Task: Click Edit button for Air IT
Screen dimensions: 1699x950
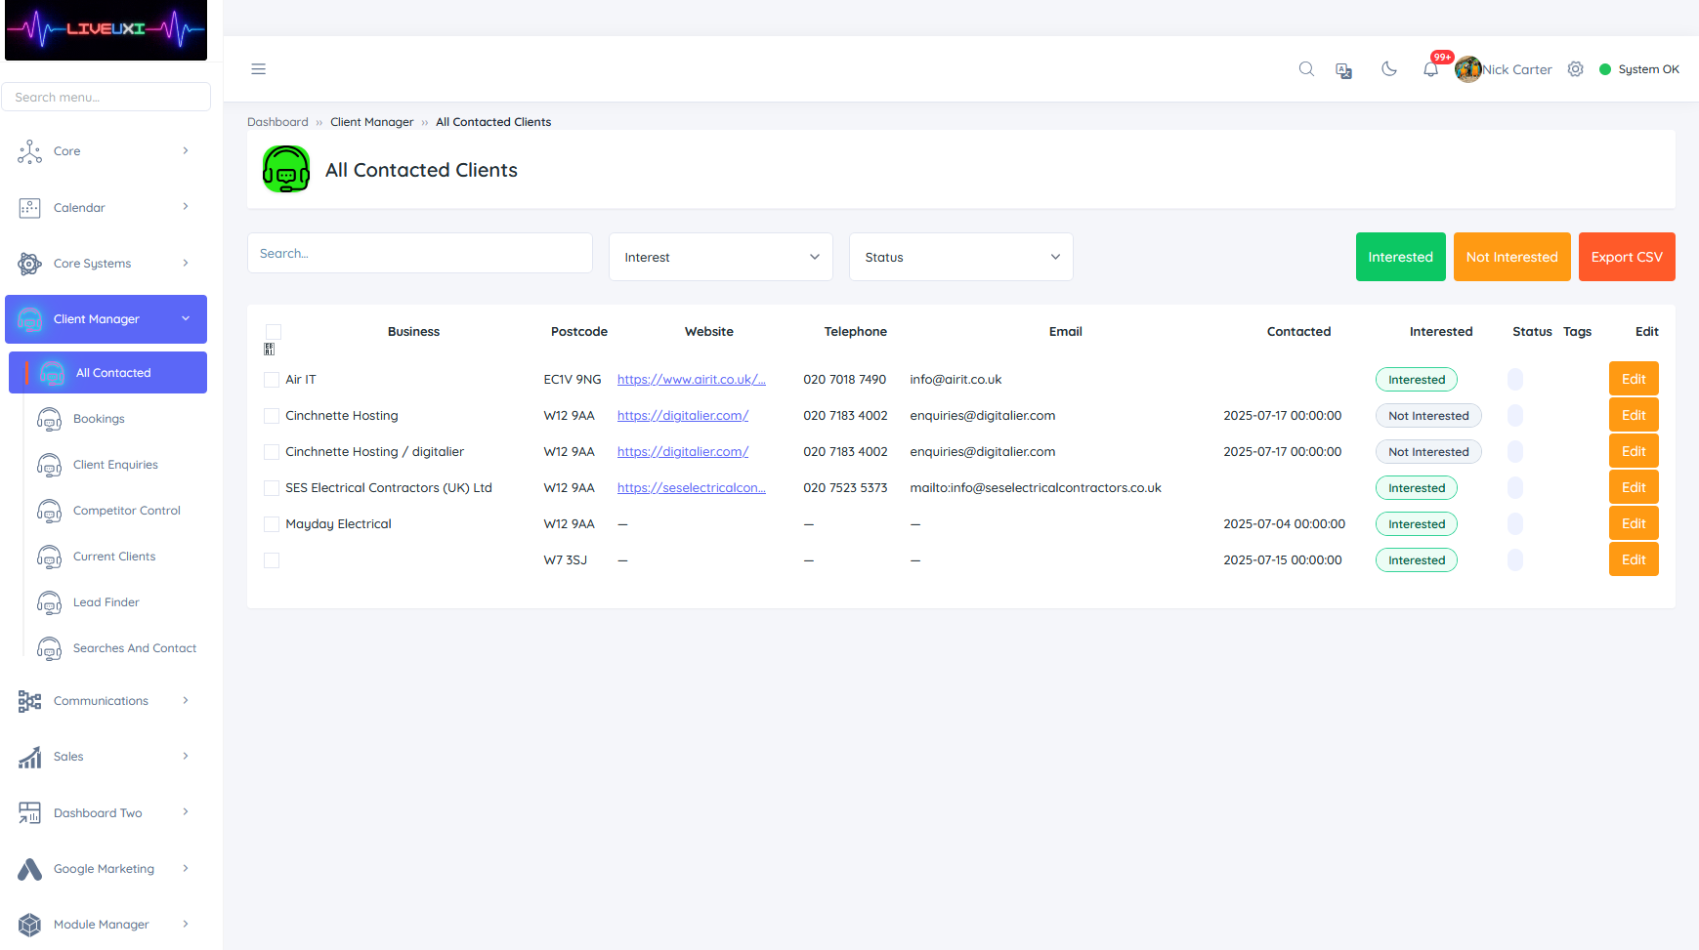Action: click(1634, 379)
